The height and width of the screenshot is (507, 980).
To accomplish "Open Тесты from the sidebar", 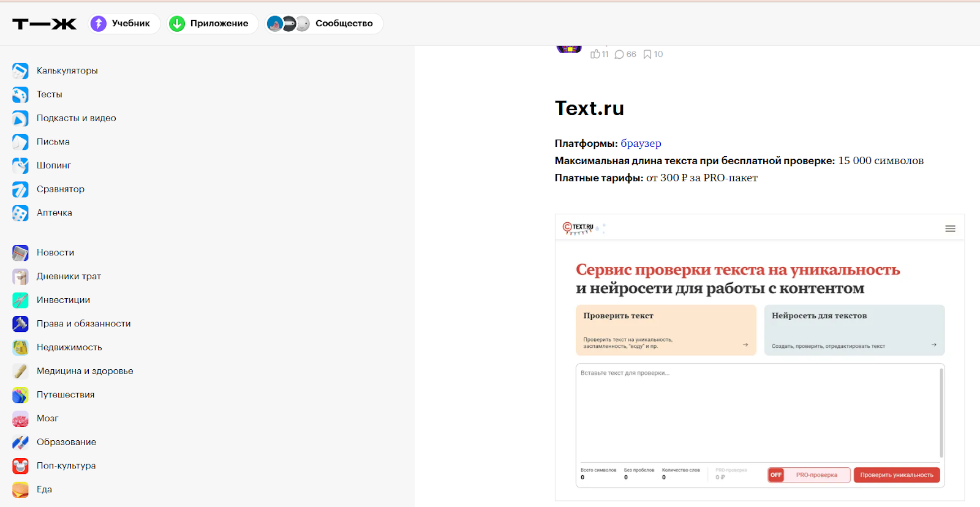I will tap(49, 94).
